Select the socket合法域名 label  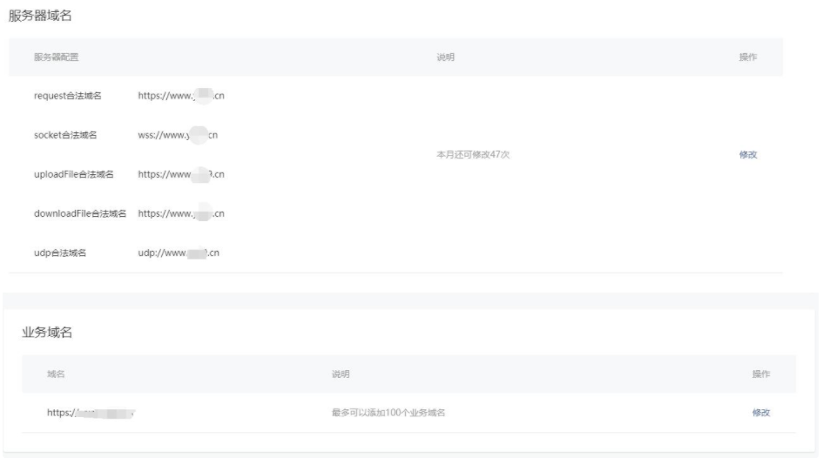[x=65, y=135]
